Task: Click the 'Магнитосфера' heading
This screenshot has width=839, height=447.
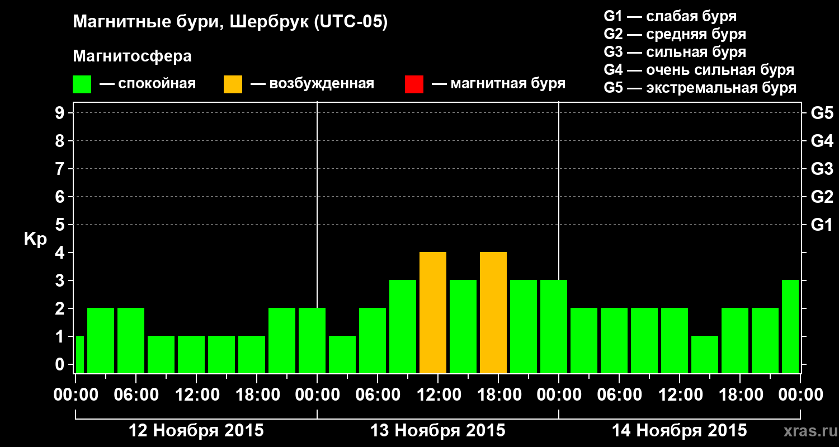Action: click(133, 56)
